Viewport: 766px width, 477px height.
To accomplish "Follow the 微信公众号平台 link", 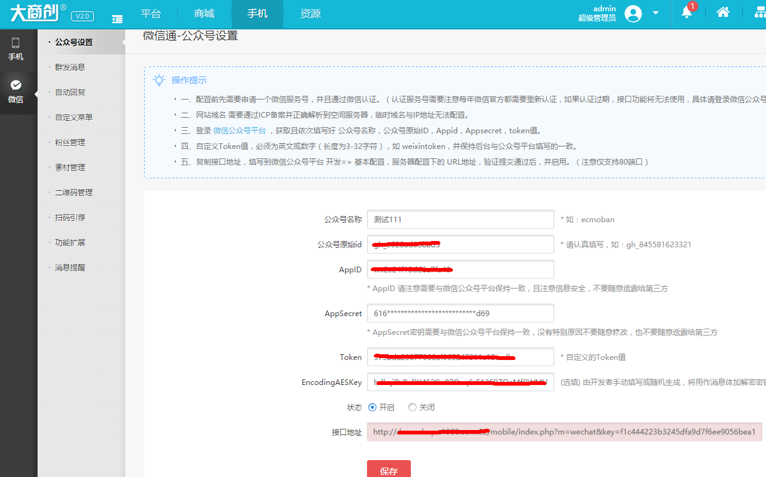I will [x=239, y=131].
